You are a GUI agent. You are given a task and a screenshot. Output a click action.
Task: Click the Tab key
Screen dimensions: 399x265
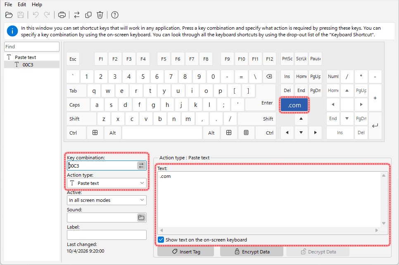tap(76, 91)
